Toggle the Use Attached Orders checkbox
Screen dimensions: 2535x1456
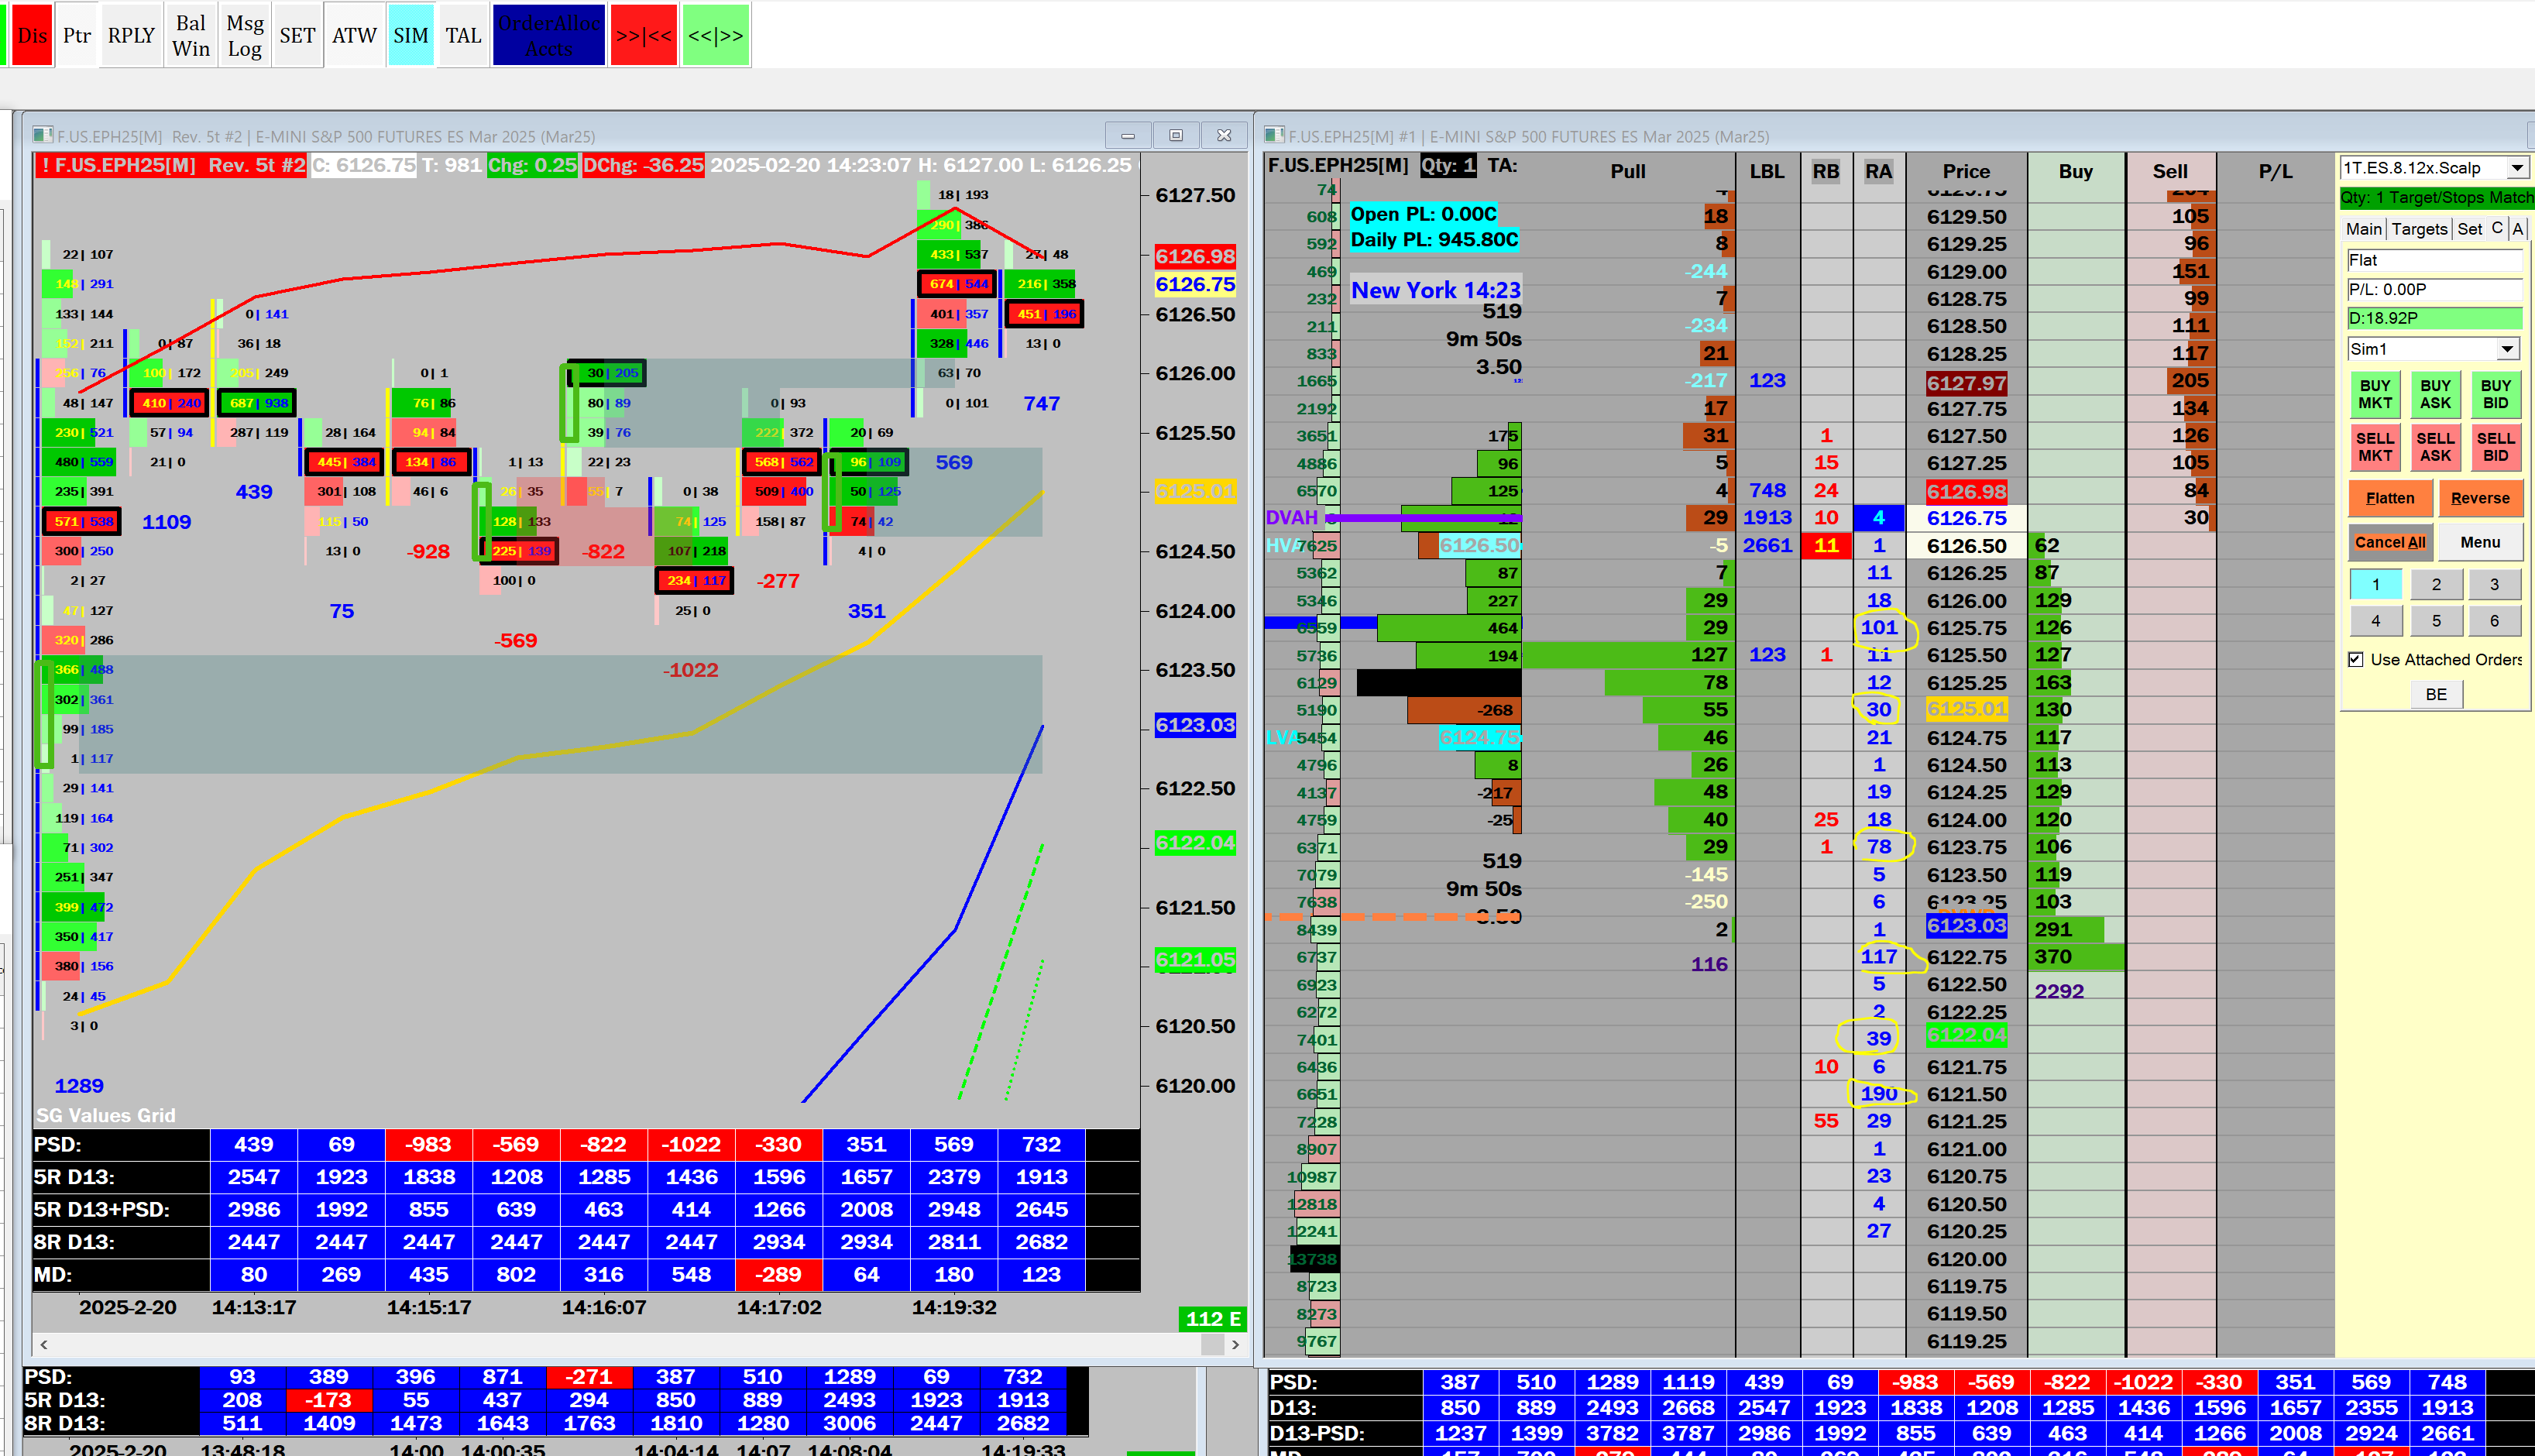[2356, 660]
